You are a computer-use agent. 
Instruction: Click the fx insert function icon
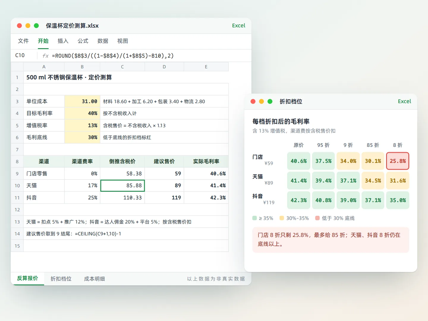coord(45,56)
